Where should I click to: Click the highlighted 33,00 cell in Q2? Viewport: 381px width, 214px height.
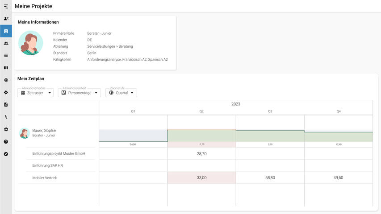[201, 178]
